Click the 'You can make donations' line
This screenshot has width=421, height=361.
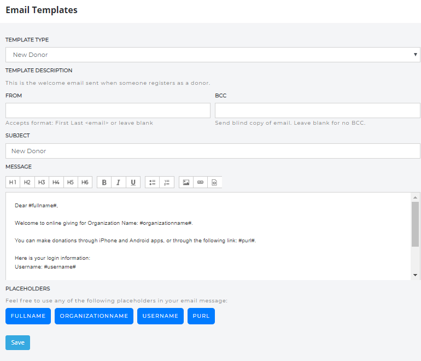[x=136, y=241]
